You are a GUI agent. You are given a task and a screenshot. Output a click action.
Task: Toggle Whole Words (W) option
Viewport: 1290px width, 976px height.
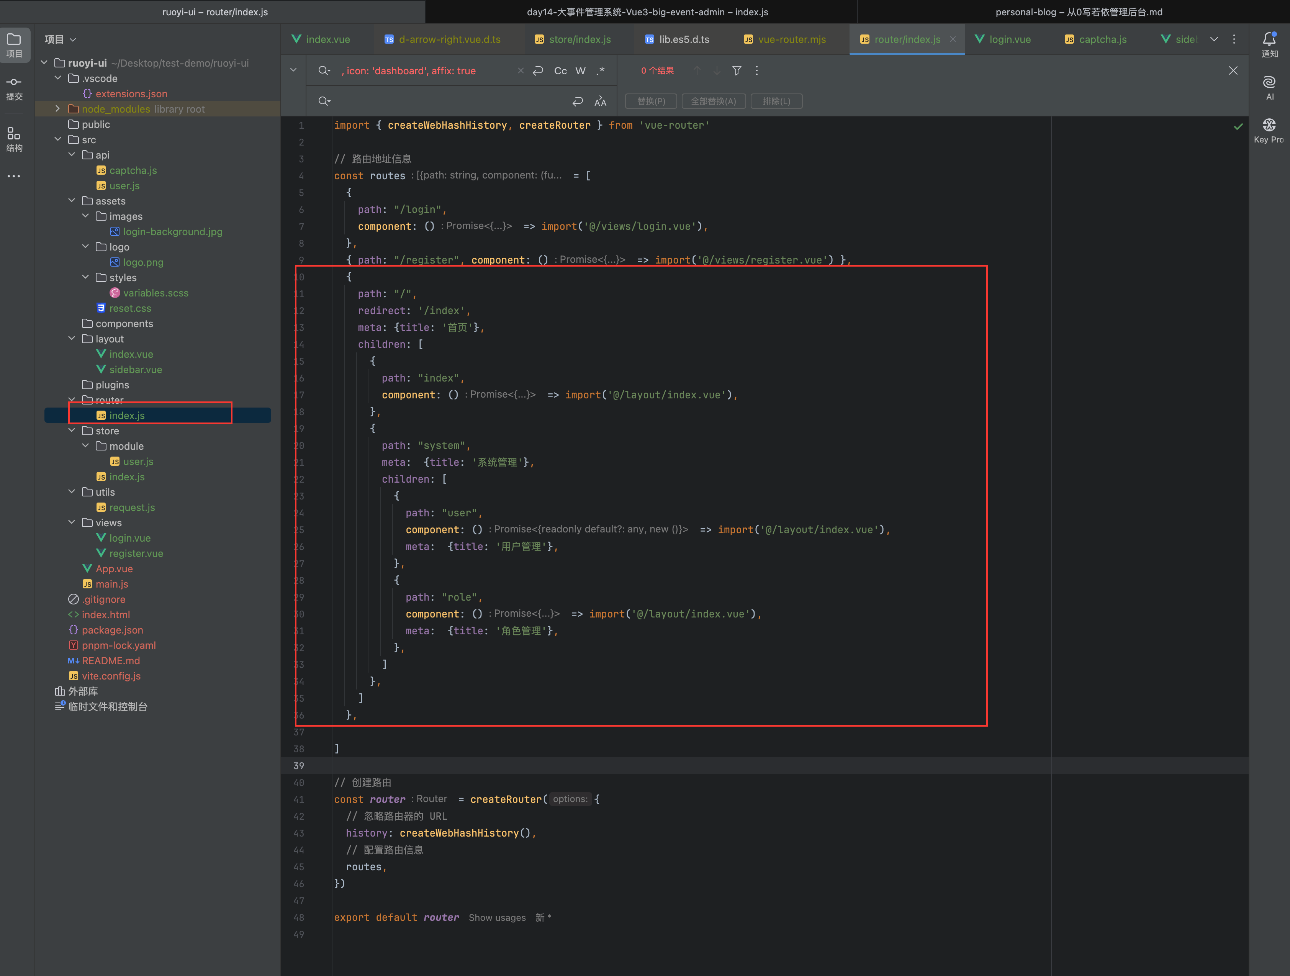click(x=580, y=70)
